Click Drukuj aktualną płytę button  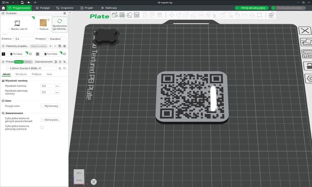(290, 8)
